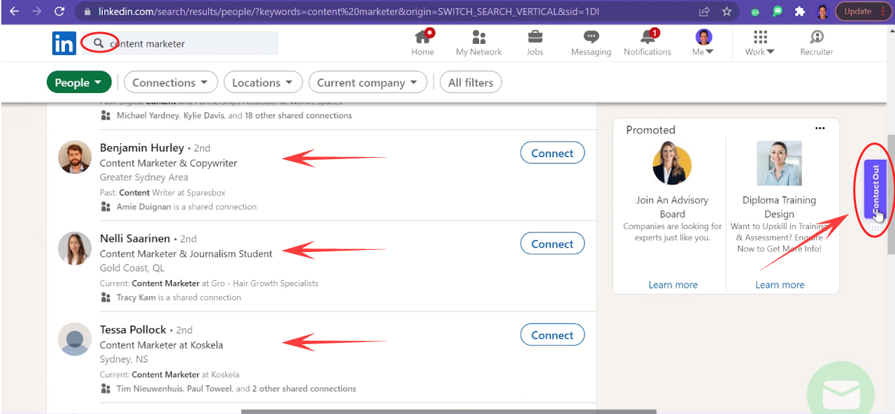Image resolution: width=895 pixels, height=414 pixels.
Task: Open Nelli Saarinen's profile photo
Action: click(x=75, y=248)
